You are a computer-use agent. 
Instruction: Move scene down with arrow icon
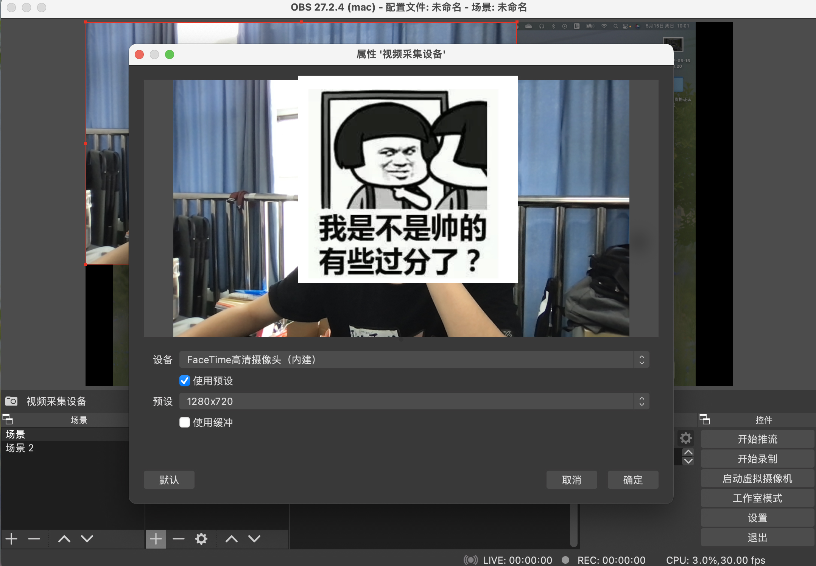[87, 538]
